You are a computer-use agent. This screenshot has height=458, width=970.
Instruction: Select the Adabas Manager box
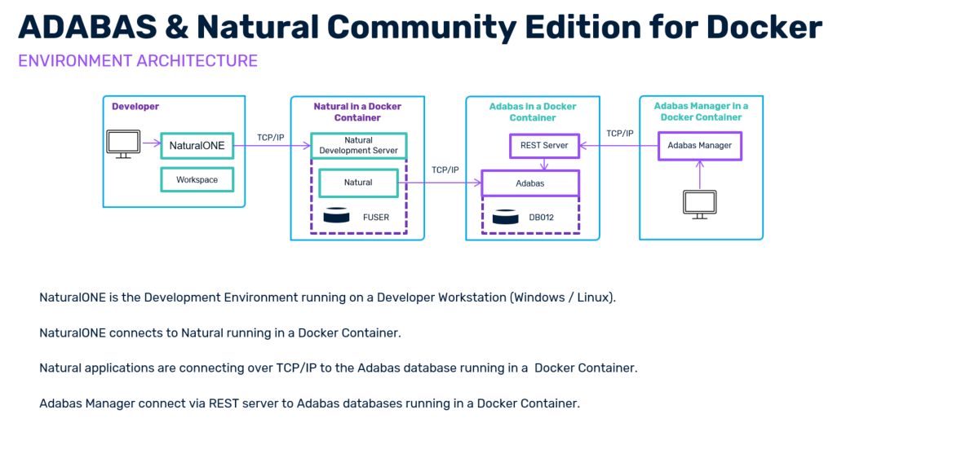(x=700, y=146)
